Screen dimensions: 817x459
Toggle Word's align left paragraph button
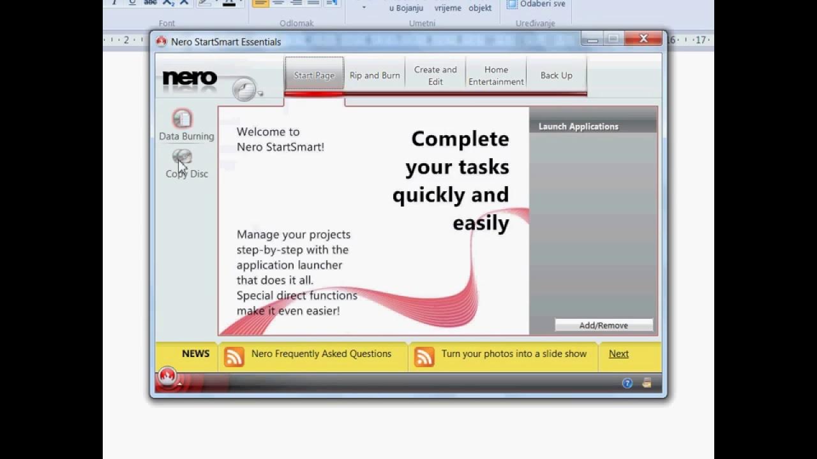click(x=260, y=3)
